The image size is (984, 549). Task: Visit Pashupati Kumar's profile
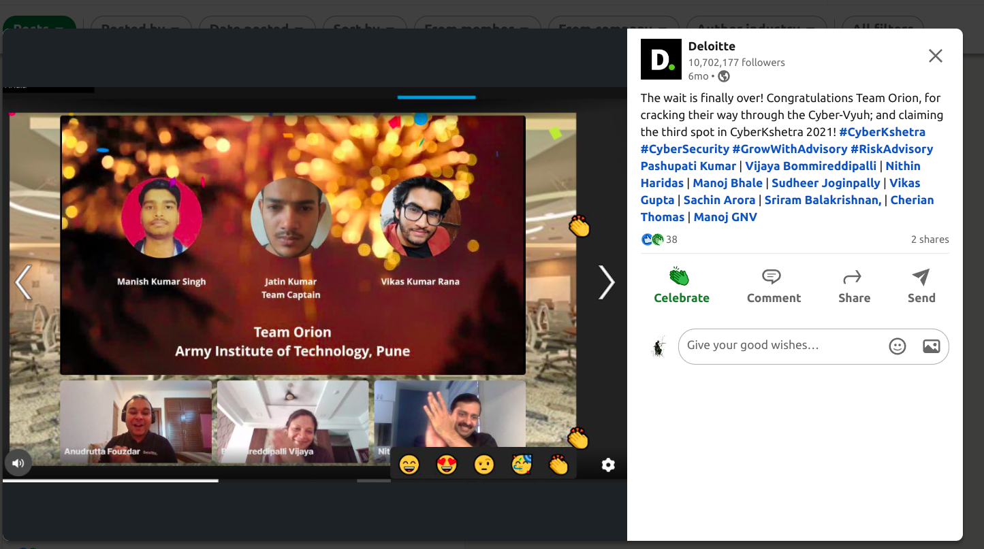(688, 166)
